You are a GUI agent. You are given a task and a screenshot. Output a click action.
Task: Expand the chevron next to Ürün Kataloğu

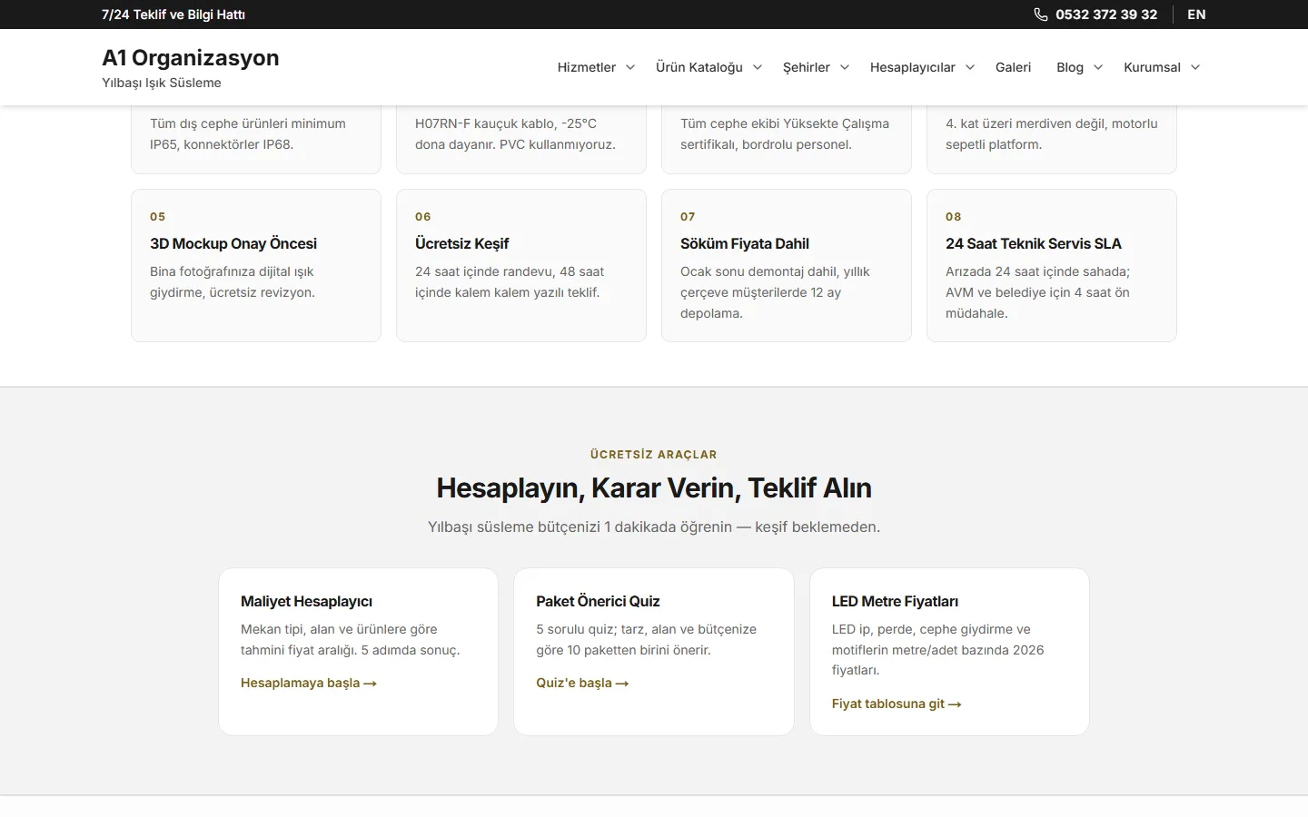758,67
